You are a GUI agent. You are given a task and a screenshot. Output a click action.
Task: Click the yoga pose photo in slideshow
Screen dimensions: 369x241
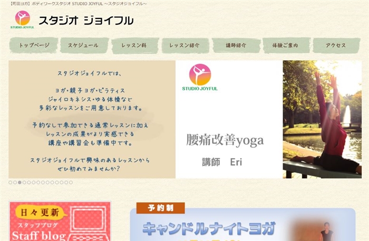click(322, 119)
